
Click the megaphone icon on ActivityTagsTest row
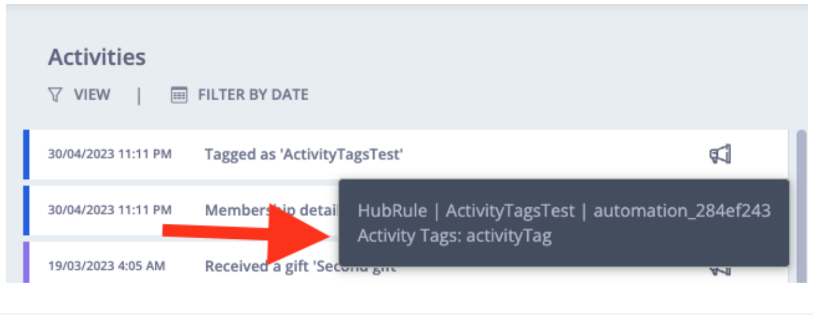pos(720,154)
